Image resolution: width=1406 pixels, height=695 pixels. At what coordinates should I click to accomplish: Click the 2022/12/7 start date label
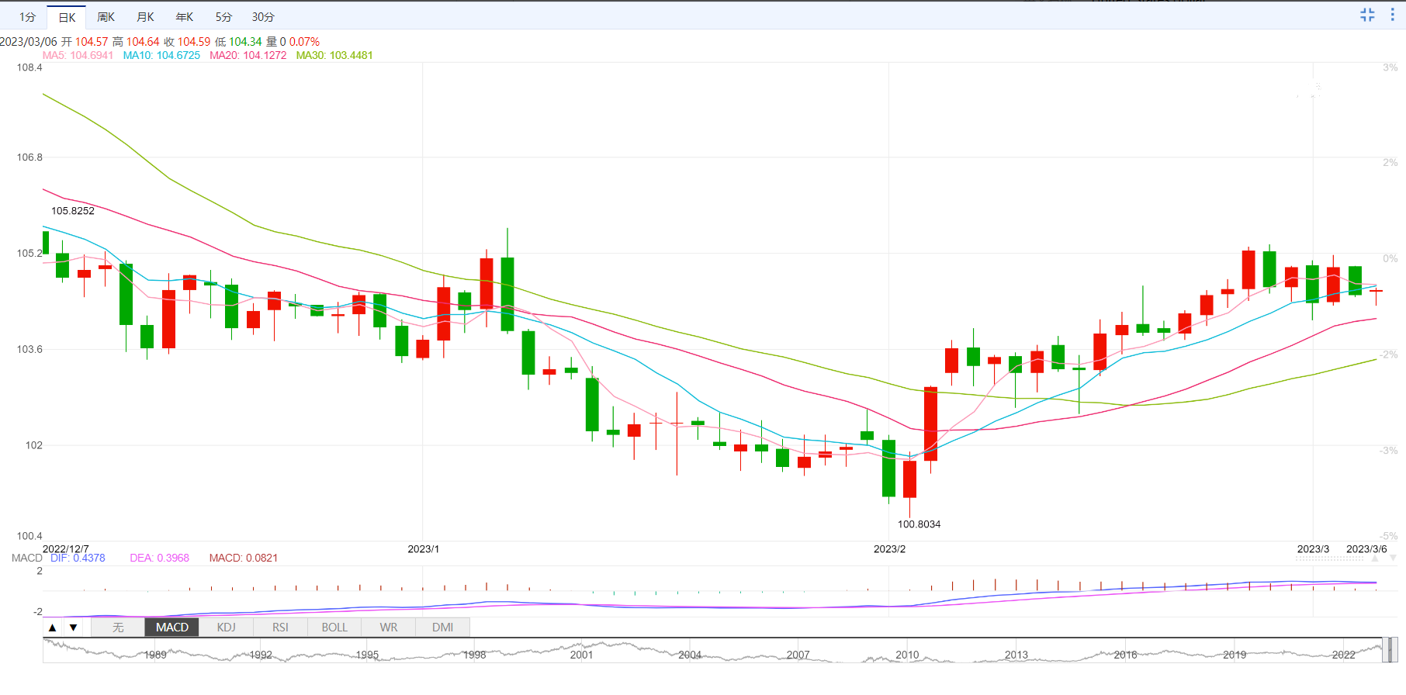click(65, 549)
